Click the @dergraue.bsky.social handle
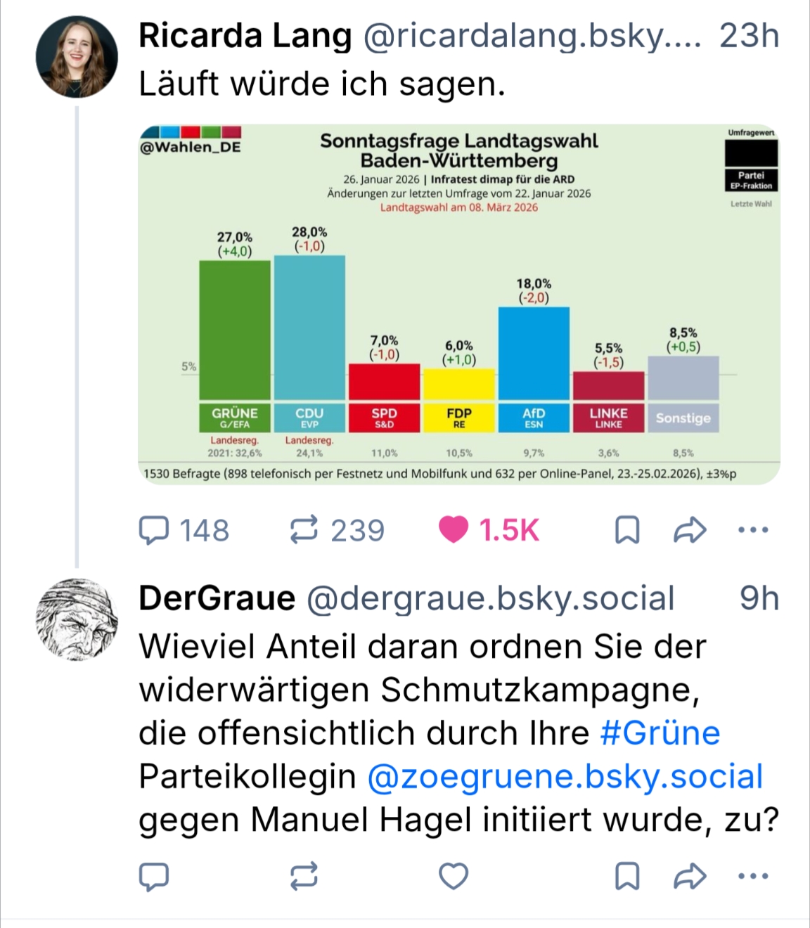This screenshot has width=810, height=928. point(490,599)
